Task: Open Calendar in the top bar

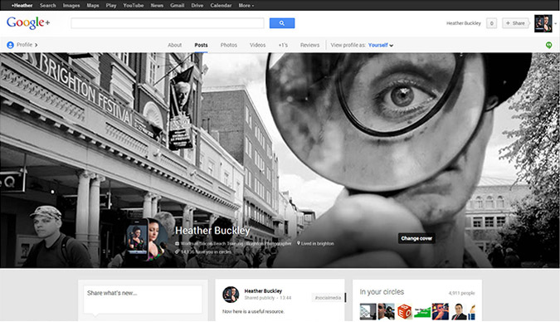Action: click(221, 5)
